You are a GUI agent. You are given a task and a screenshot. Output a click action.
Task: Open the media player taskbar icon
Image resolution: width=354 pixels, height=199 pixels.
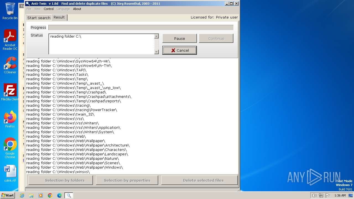point(41,195)
